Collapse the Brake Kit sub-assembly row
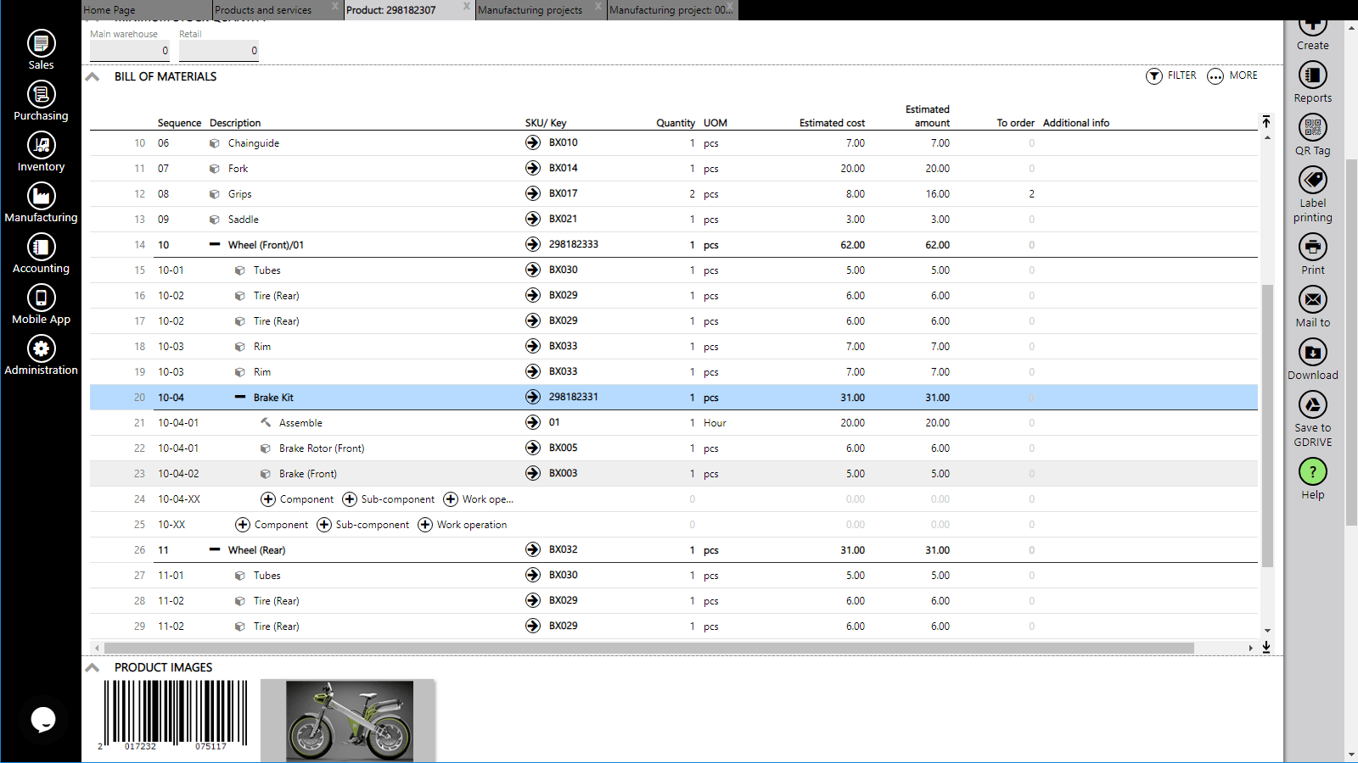 [x=239, y=397]
